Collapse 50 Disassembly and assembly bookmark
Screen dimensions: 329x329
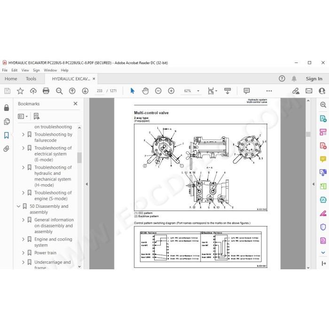(18, 206)
